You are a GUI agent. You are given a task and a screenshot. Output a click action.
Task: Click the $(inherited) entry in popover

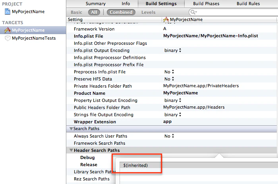click(x=135, y=165)
